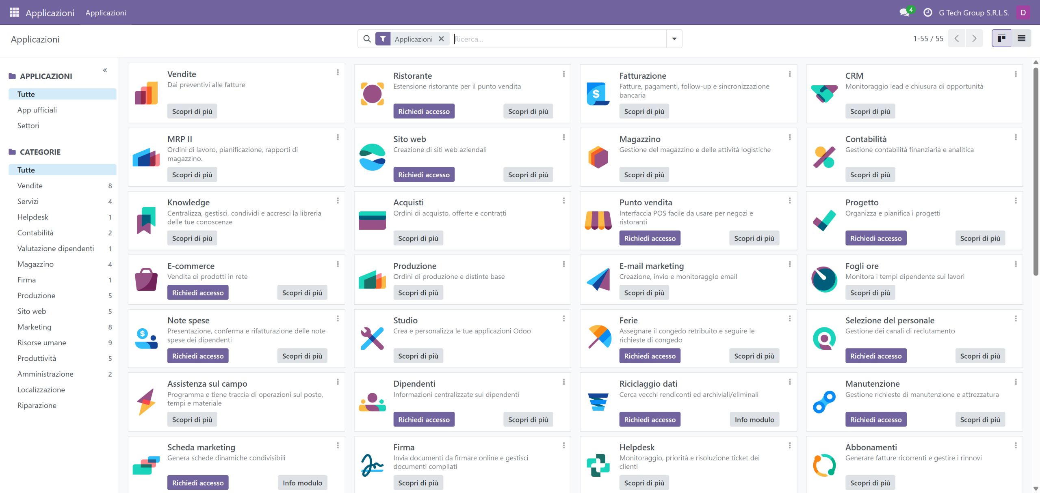Go to next page arrow

point(974,39)
